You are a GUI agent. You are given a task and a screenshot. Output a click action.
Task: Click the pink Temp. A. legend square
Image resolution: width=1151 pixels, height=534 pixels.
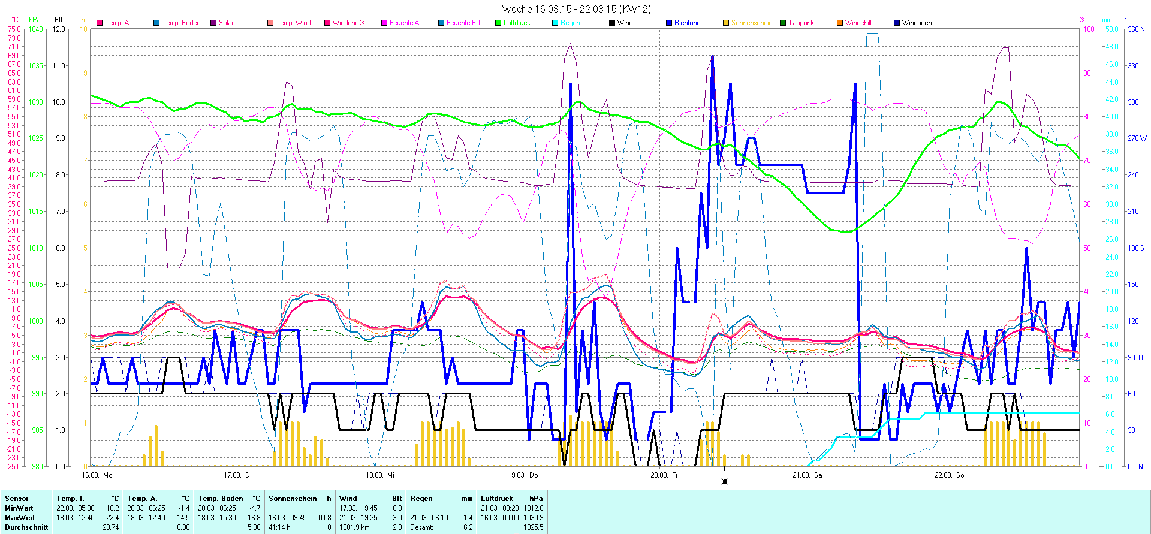100,23
